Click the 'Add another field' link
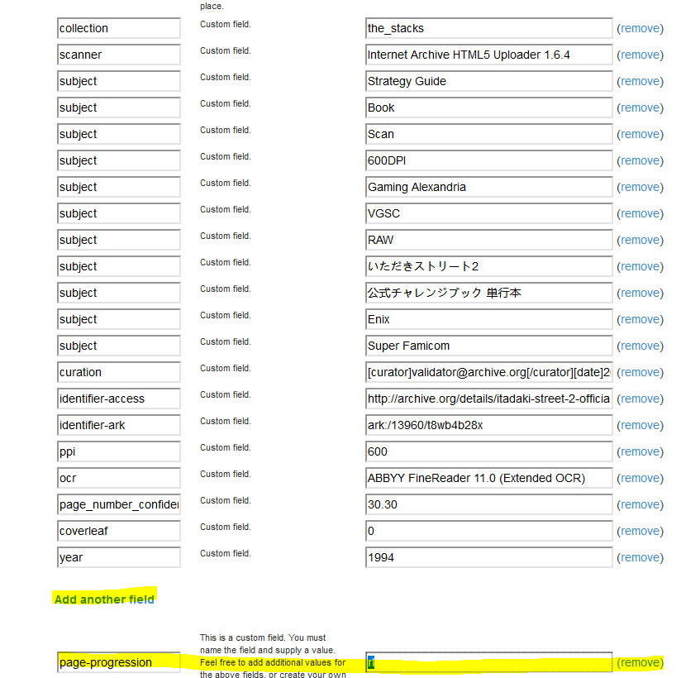This screenshot has height=678, width=681. coord(104,599)
